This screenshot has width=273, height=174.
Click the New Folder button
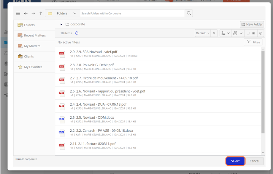252,24
